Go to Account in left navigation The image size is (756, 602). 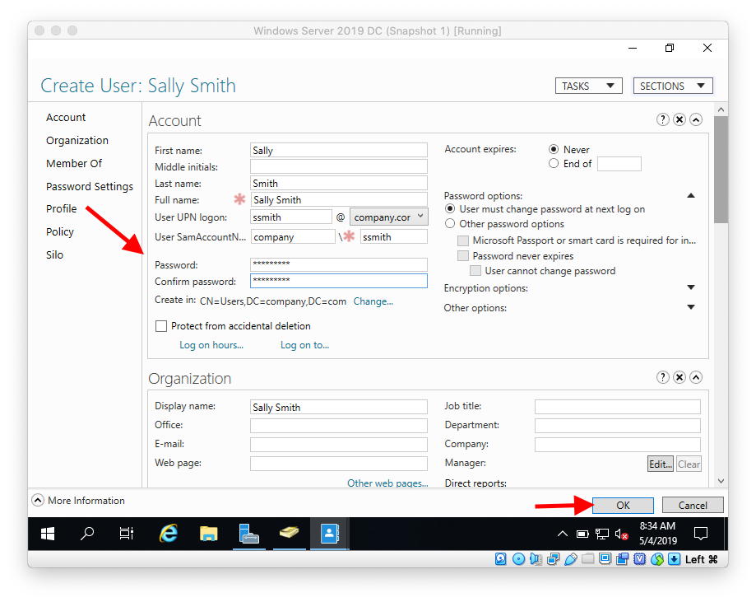coord(66,117)
